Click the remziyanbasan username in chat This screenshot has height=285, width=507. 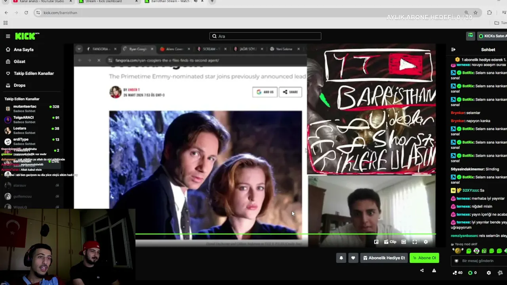pos(464,236)
